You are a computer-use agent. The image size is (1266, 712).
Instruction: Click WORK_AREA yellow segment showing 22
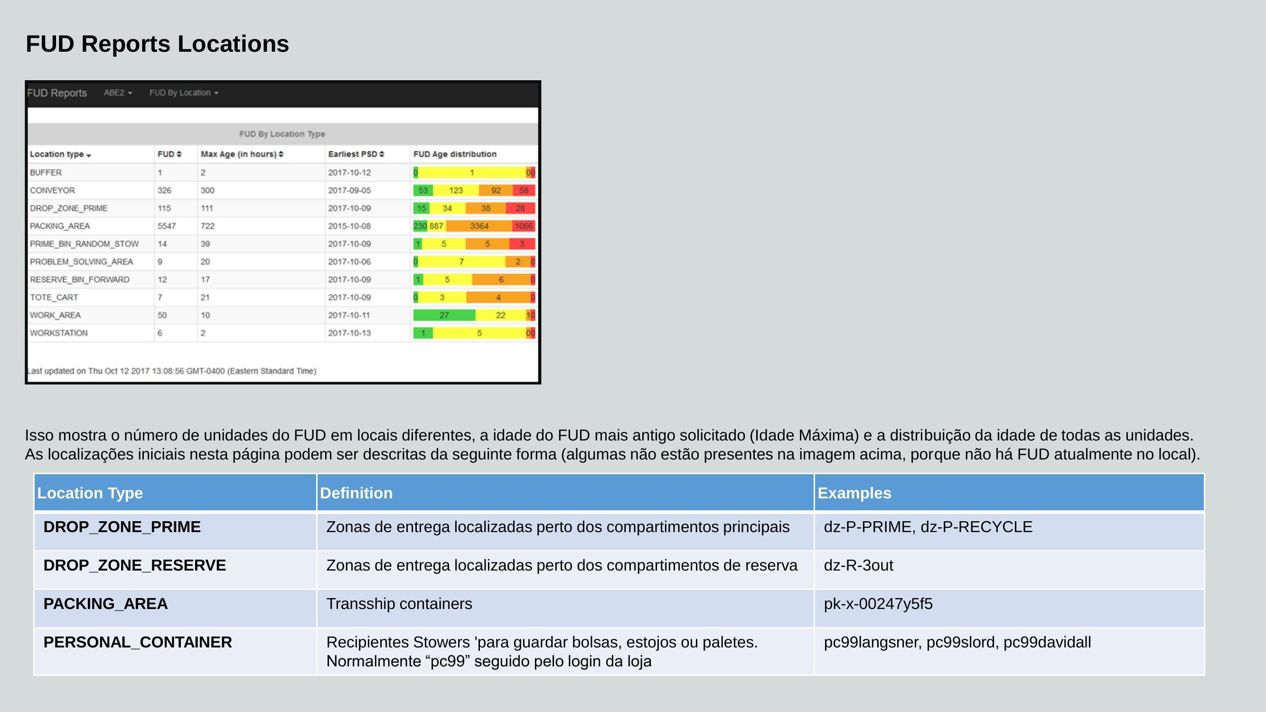(x=501, y=315)
